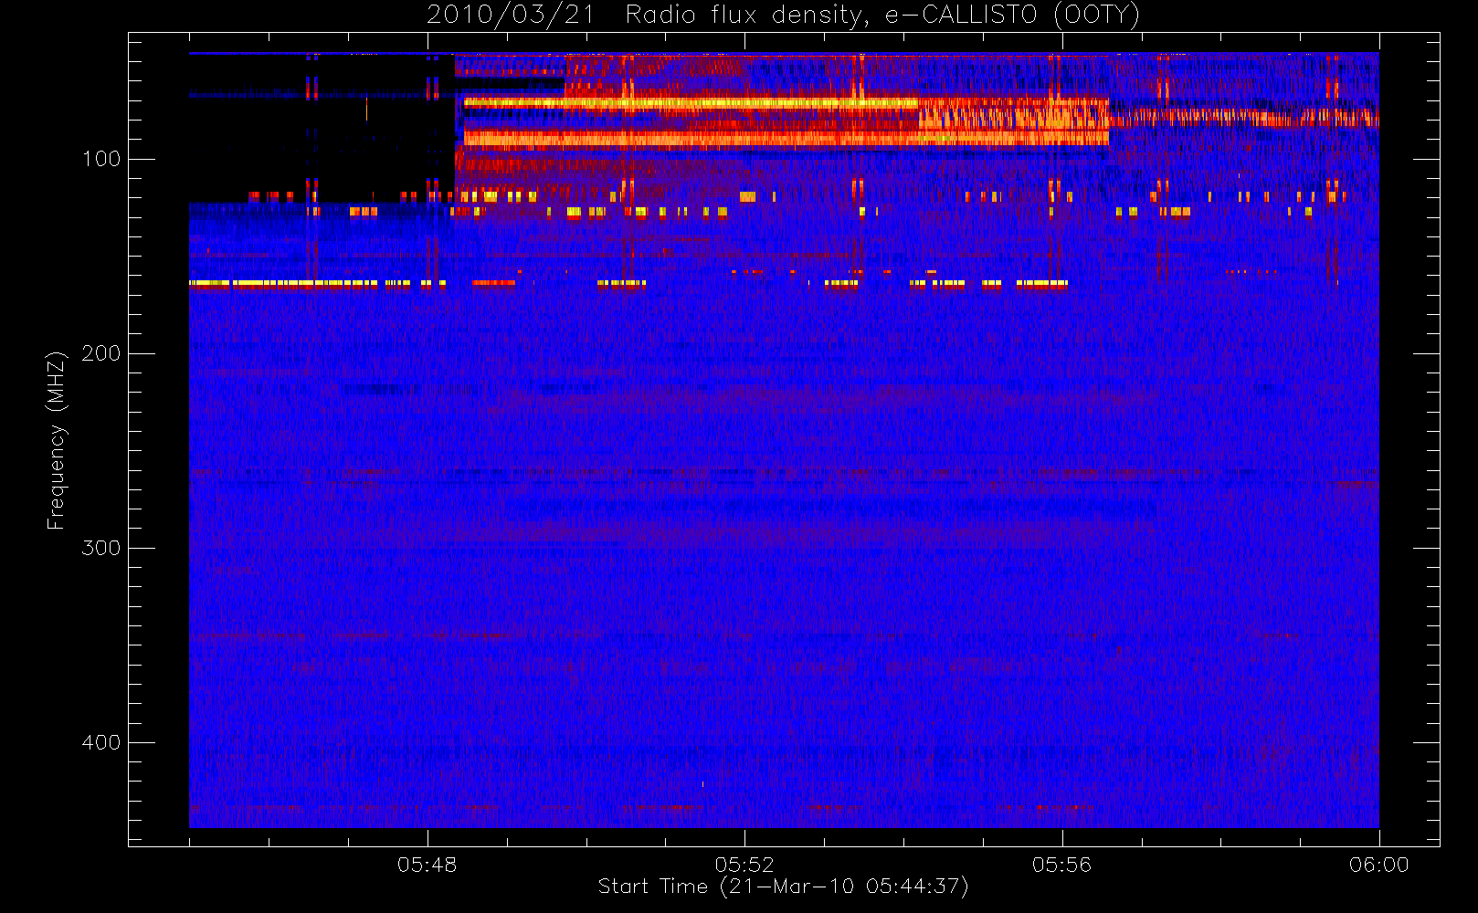Click the 'Start Time (21-Mar-10 05:44:37)' label
This screenshot has height=913, width=1478.
(x=783, y=887)
